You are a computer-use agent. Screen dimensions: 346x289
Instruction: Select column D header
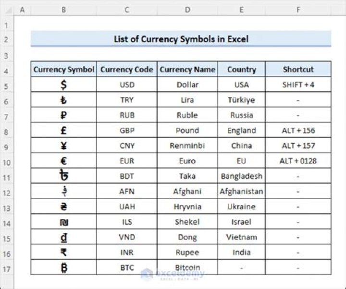point(187,10)
